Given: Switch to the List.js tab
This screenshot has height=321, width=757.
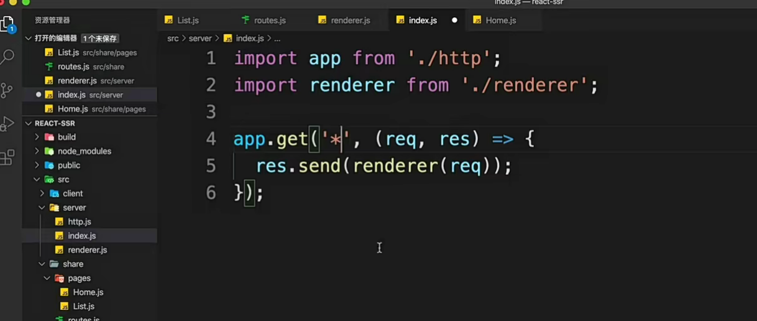Looking at the screenshot, I should pos(187,21).
